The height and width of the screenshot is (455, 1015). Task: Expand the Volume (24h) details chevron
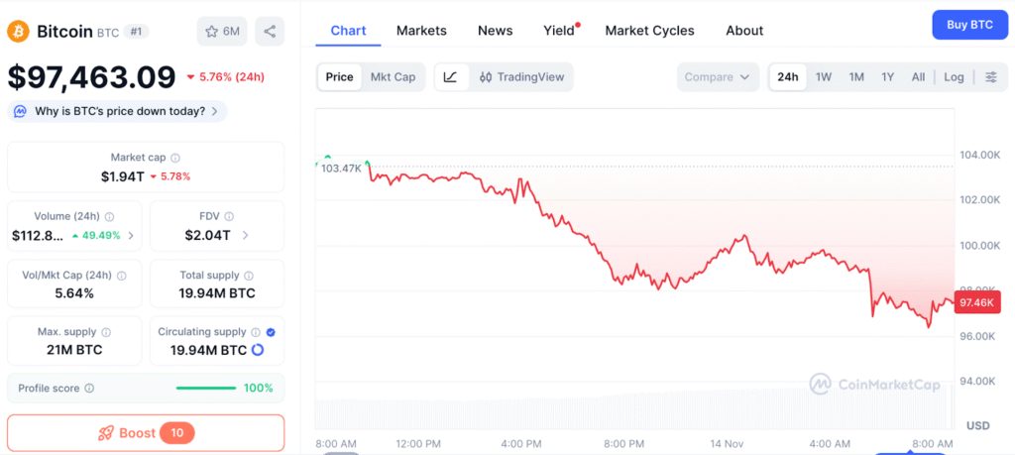[131, 236]
